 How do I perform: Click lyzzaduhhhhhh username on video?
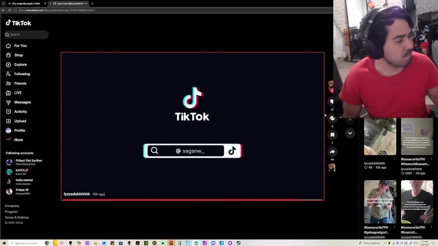coord(77,194)
